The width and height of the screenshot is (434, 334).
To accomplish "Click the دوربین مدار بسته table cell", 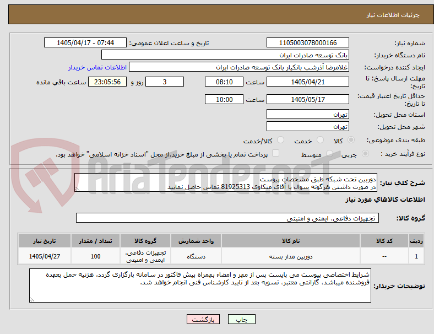I will [291, 256].
